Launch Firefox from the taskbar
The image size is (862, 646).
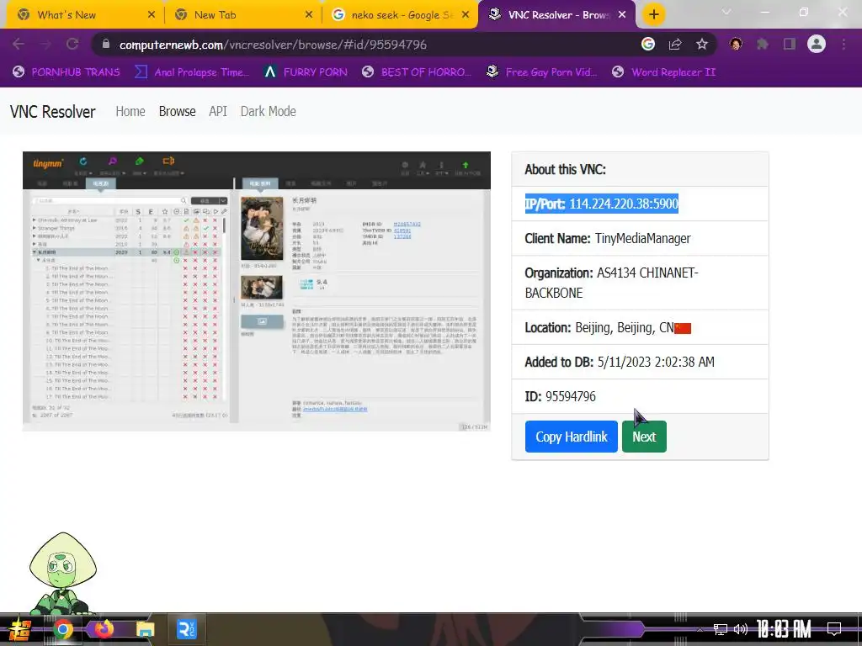pyautogui.click(x=104, y=628)
